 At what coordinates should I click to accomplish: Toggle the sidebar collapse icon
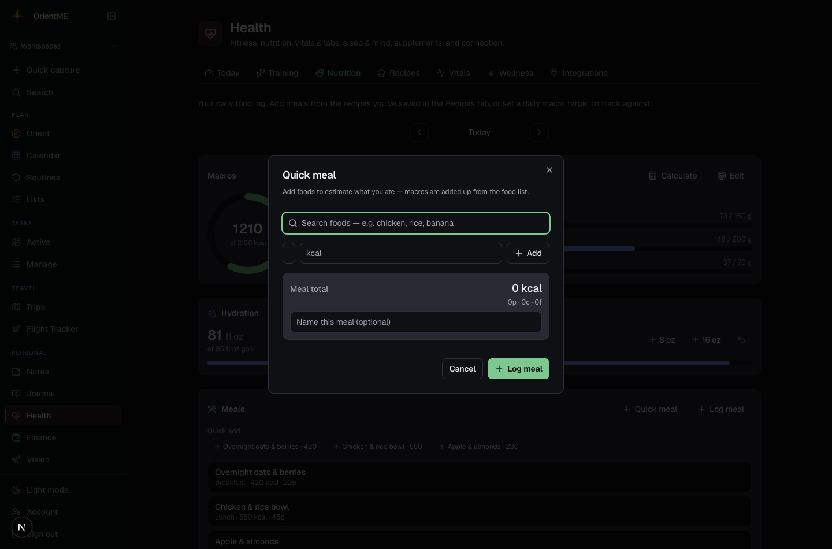click(112, 16)
